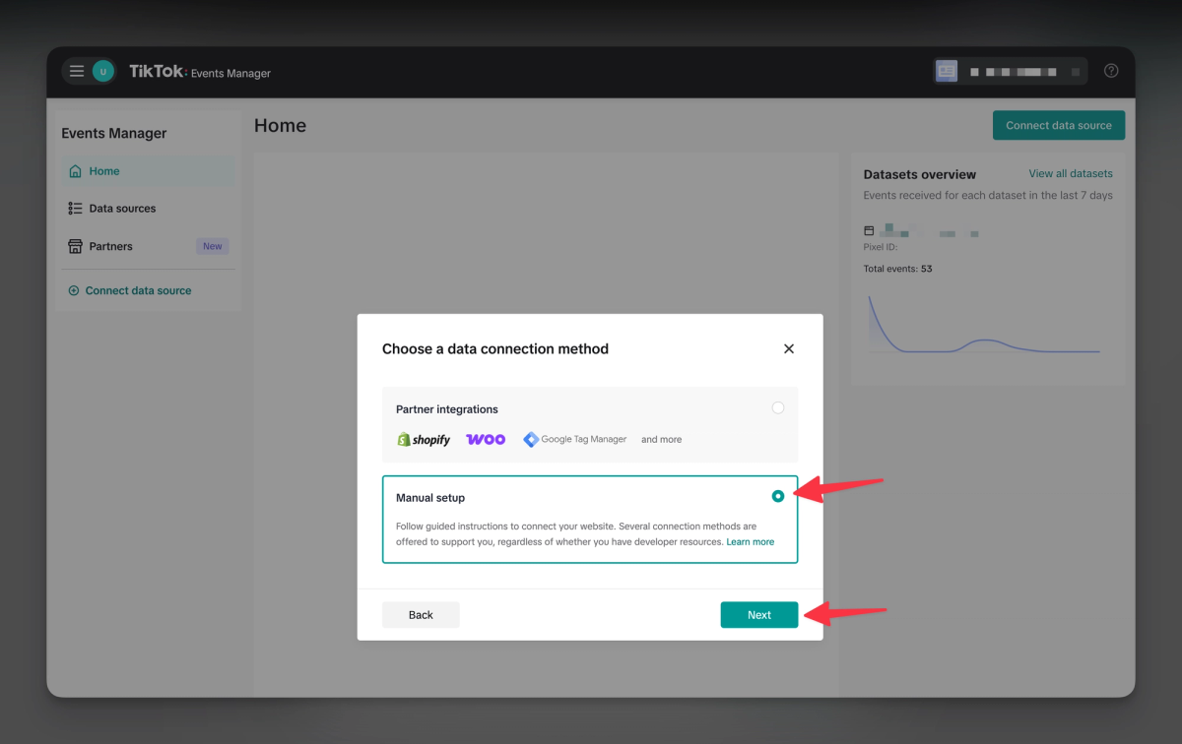Click the Next button
The image size is (1182, 744).
[759, 615]
